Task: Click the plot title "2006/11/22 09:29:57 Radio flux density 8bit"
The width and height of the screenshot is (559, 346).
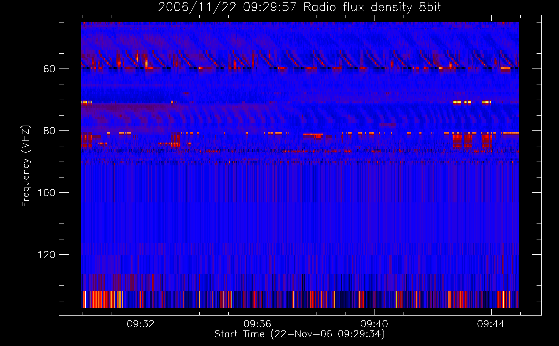Action: [300, 7]
